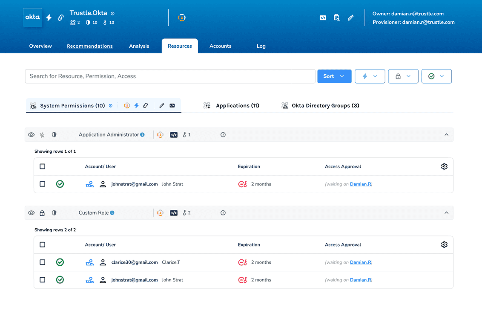The image size is (482, 311).
Task: Focus the Search for Resource, Permission, Access field
Action: (170, 76)
